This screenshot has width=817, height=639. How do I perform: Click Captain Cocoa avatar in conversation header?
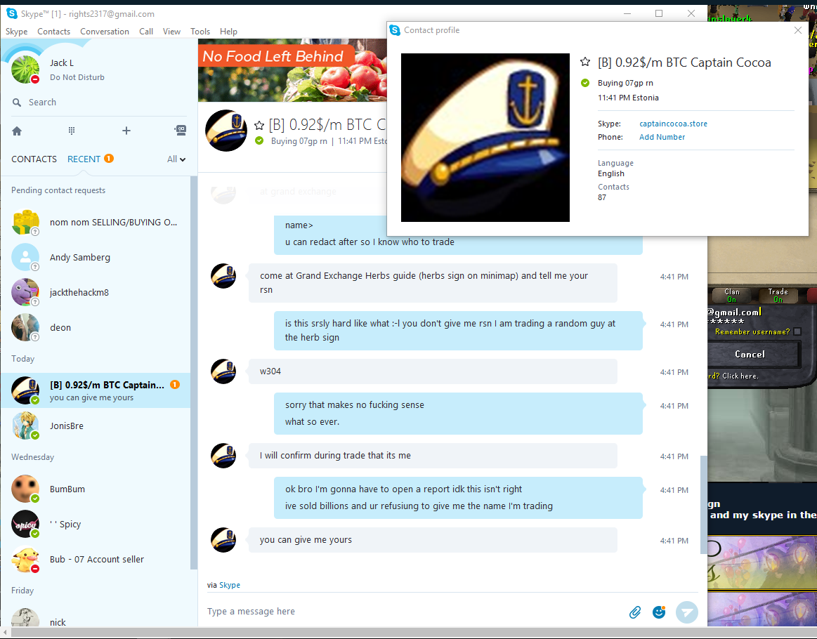226,131
